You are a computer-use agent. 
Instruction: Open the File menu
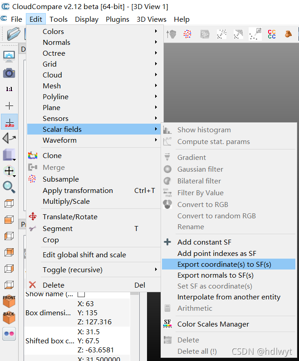tap(17, 19)
